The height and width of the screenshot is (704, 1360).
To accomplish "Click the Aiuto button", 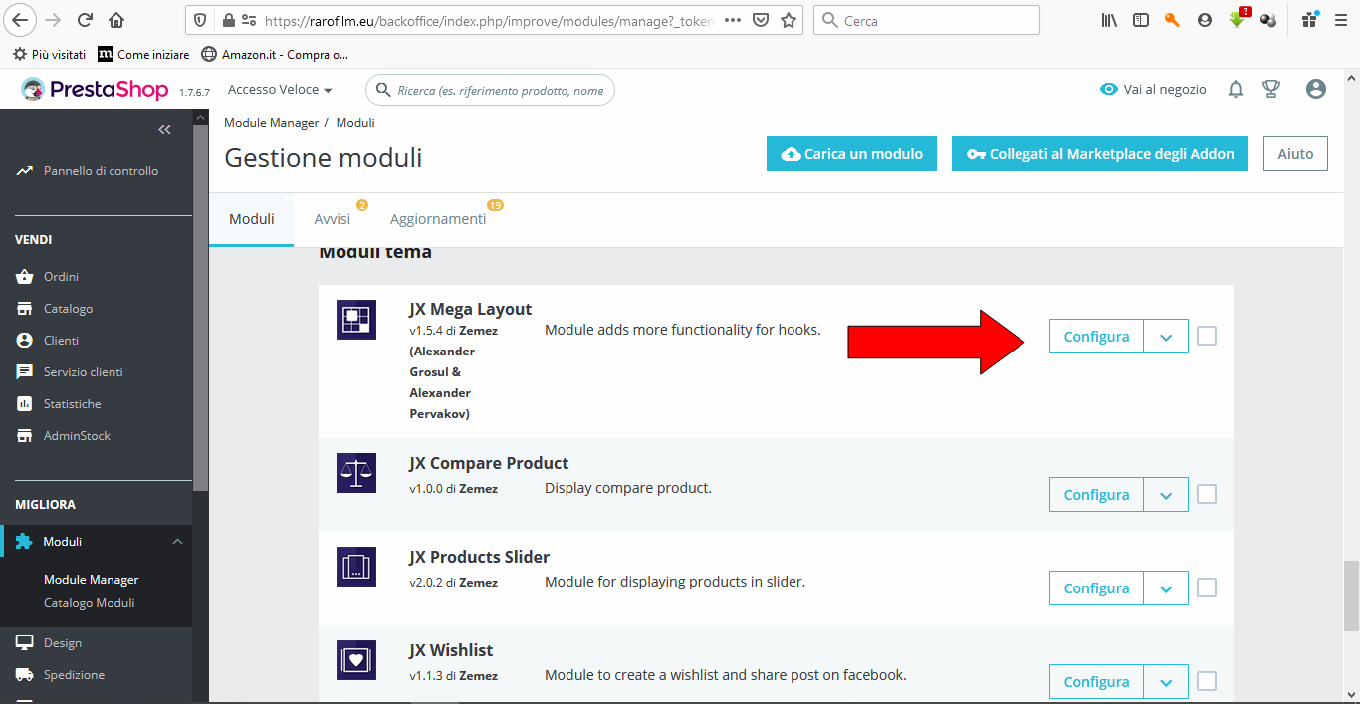I will click(1295, 154).
